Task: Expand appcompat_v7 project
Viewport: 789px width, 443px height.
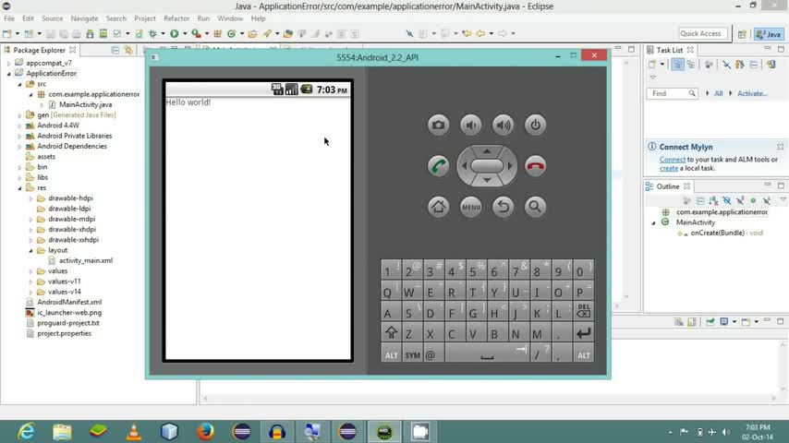Action: (x=8, y=63)
